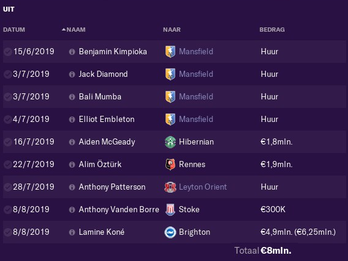Toggle checkmark on Alim Öztürk row
Screen dimensions: 348x261
(x=7, y=165)
